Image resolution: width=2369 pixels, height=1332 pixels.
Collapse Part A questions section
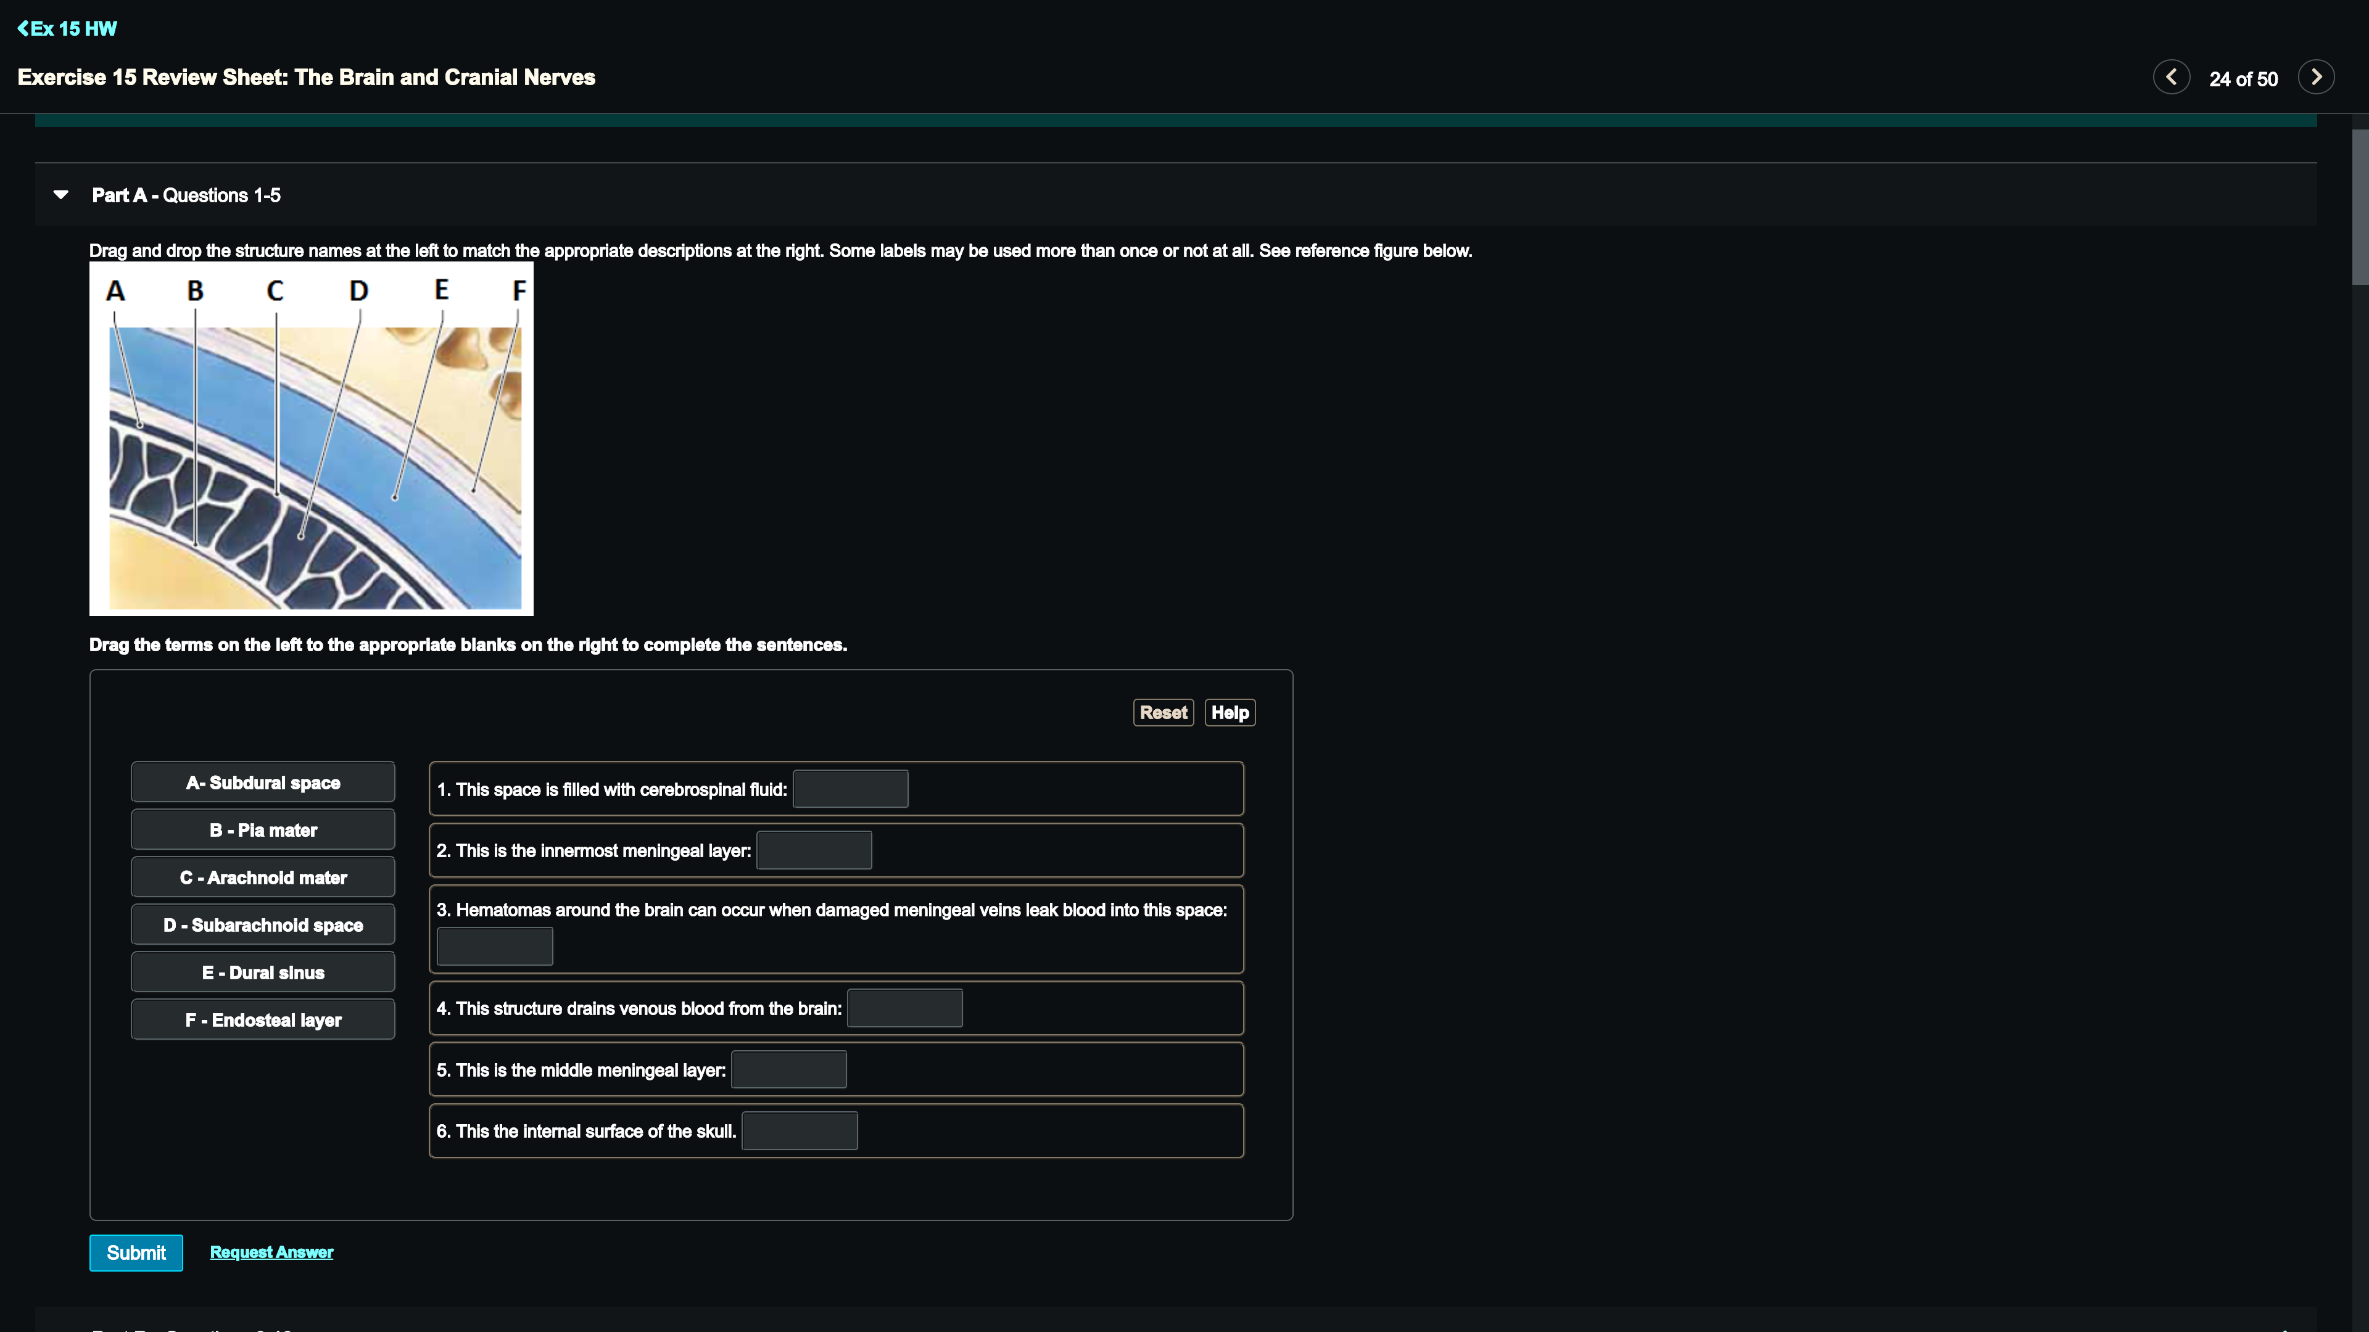coord(60,195)
